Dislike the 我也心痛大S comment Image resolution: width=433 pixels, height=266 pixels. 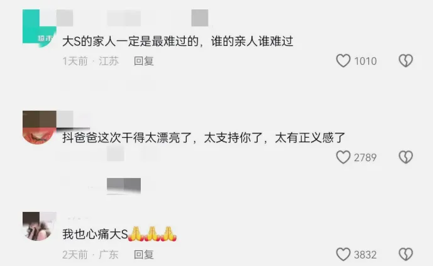tap(405, 254)
